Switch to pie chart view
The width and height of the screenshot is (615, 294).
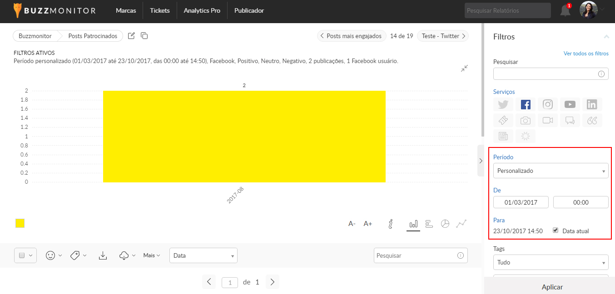[445, 224]
